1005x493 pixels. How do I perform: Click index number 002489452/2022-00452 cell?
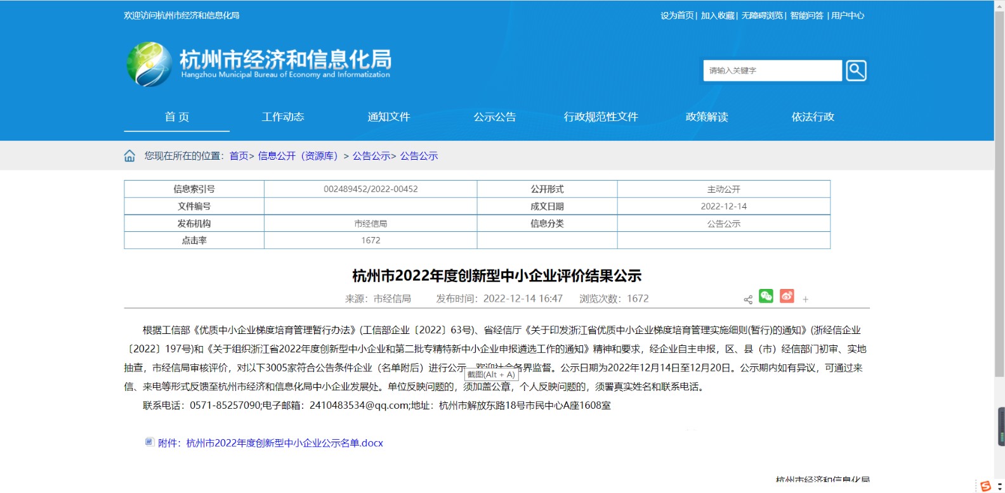click(371, 189)
